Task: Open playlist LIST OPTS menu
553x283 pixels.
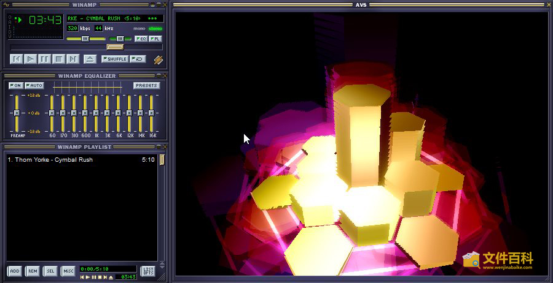Action: pos(147,271)
